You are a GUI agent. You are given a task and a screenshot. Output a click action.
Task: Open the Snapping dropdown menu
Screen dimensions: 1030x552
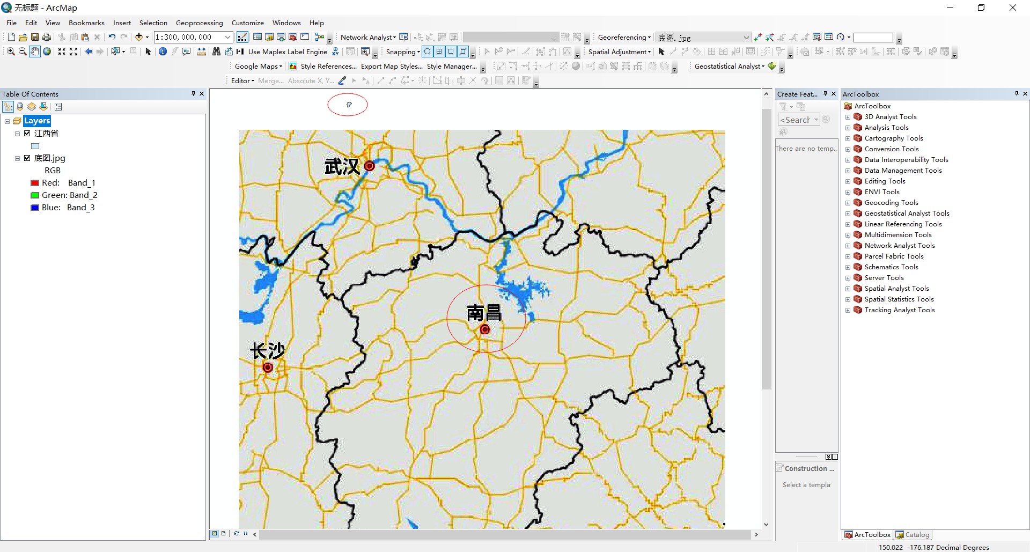pos(403,52)
